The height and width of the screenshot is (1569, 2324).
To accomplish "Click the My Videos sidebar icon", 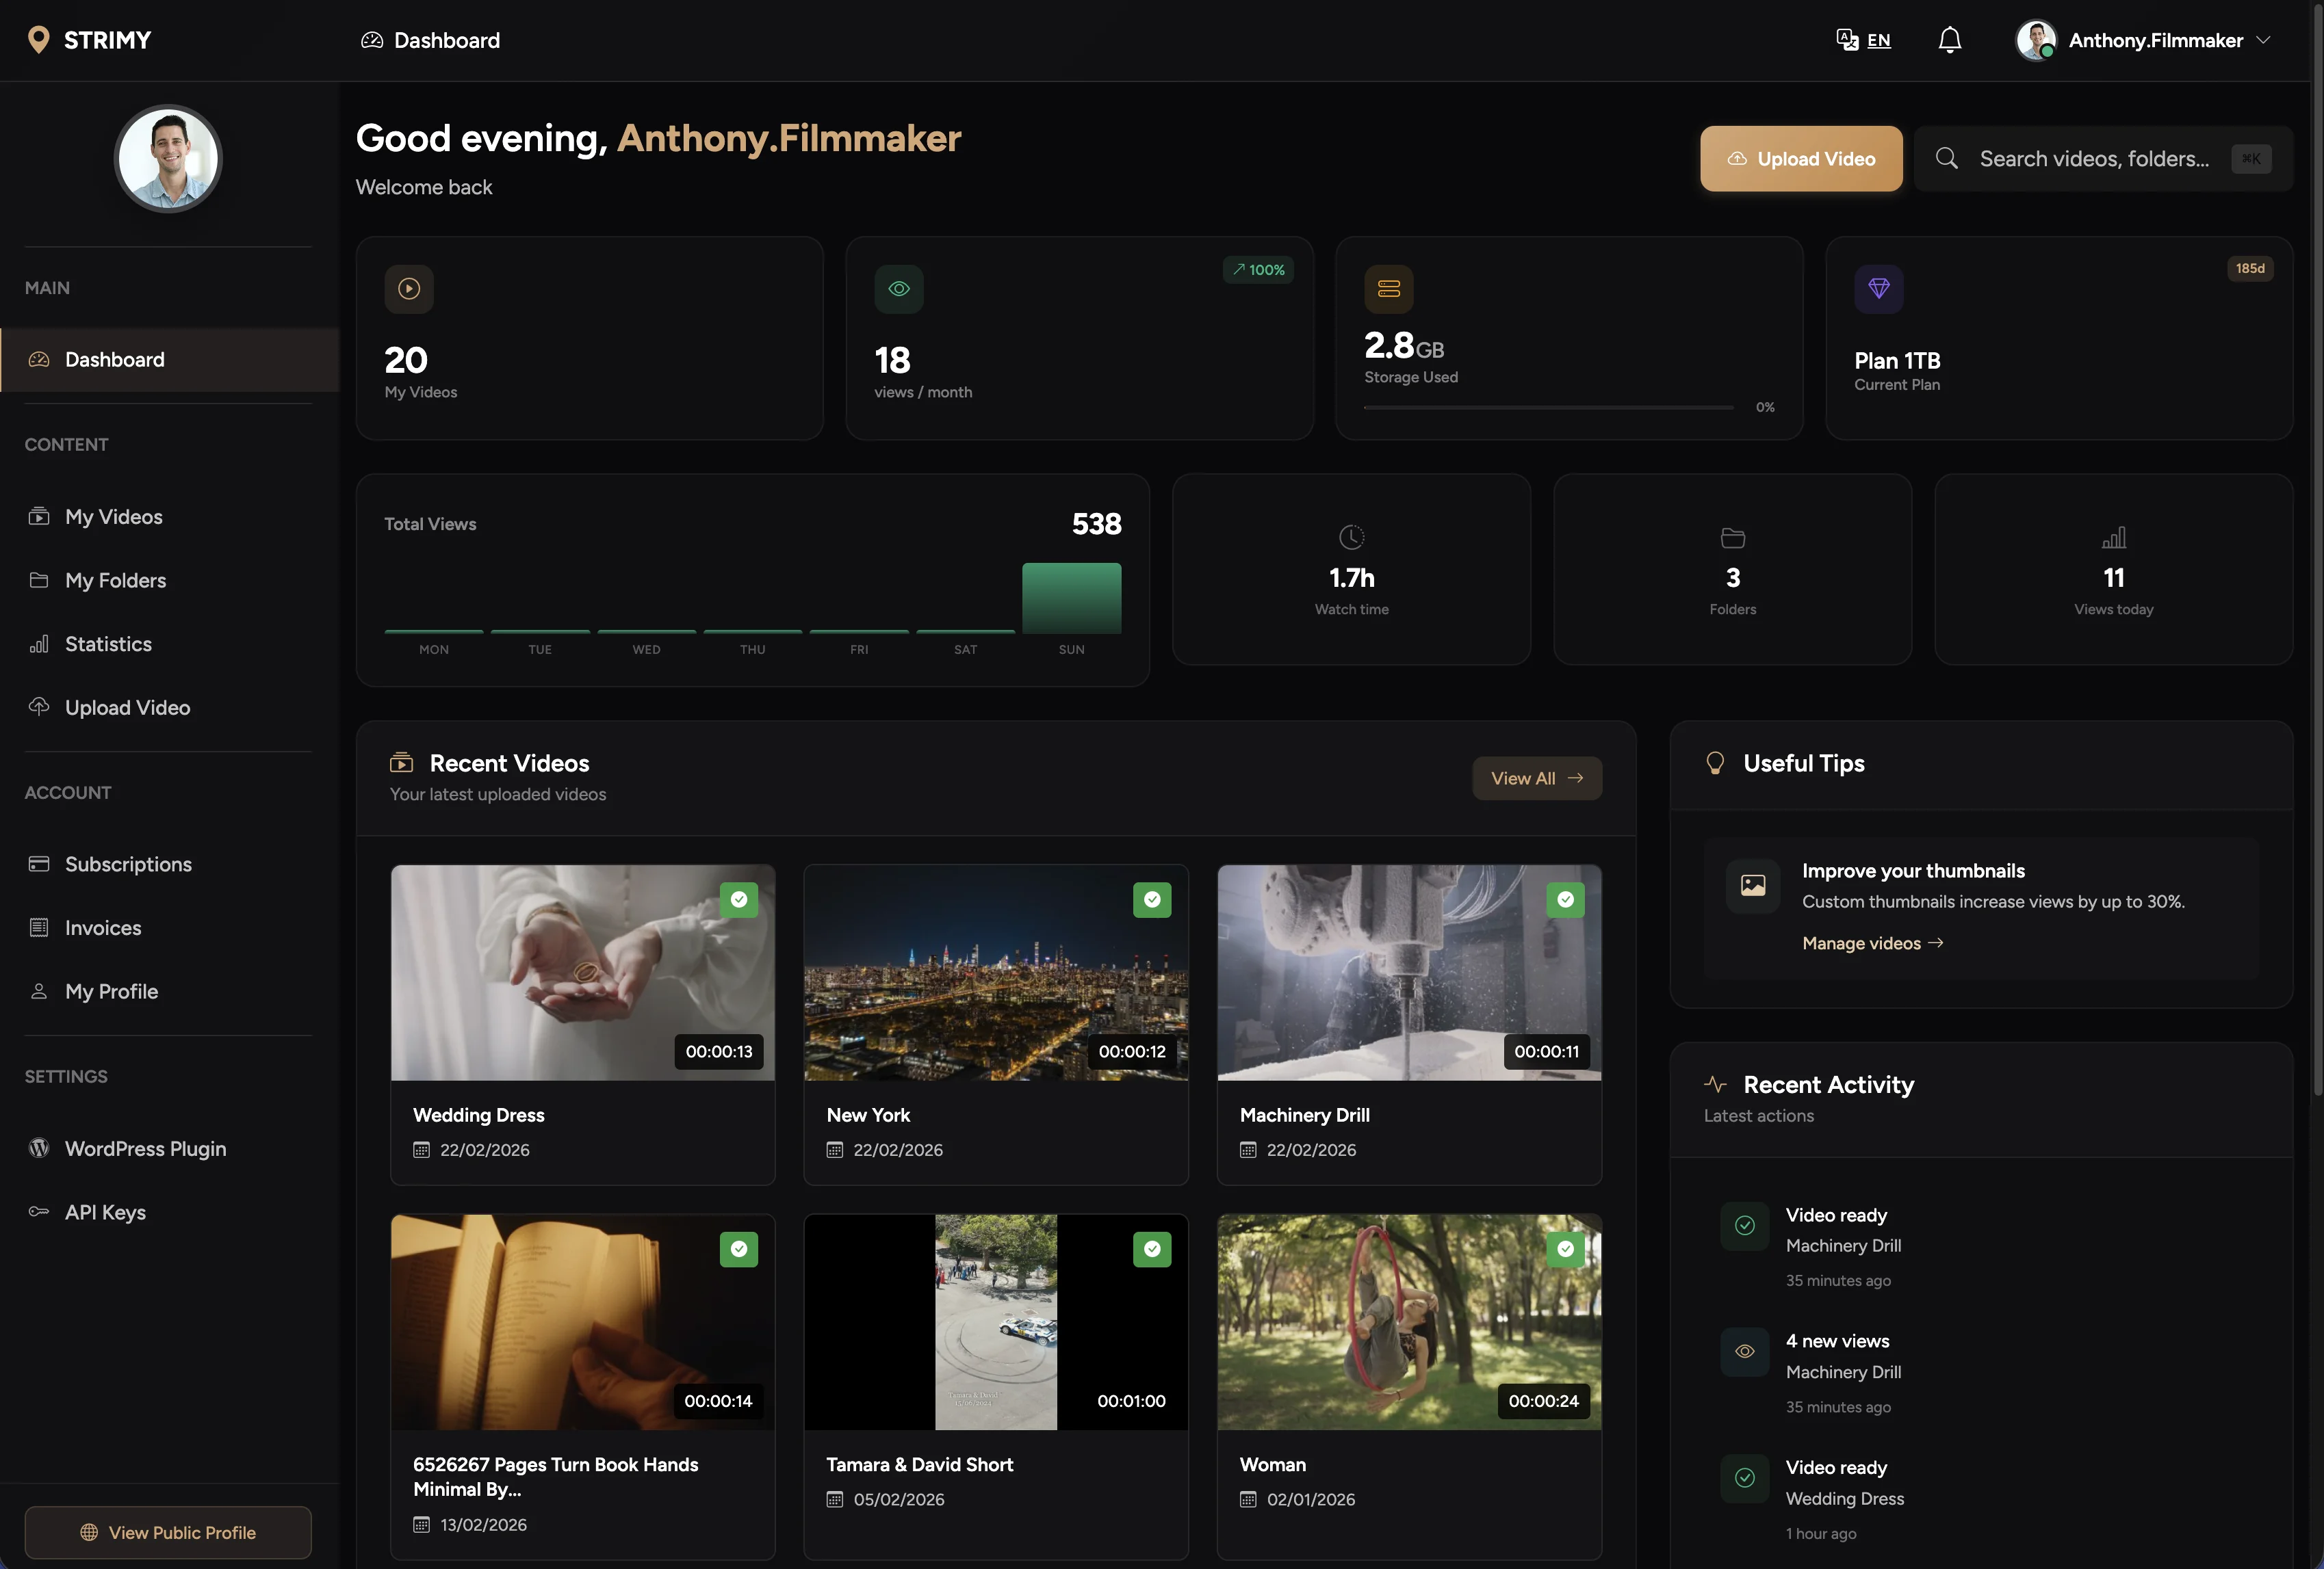I will (39, 516).
